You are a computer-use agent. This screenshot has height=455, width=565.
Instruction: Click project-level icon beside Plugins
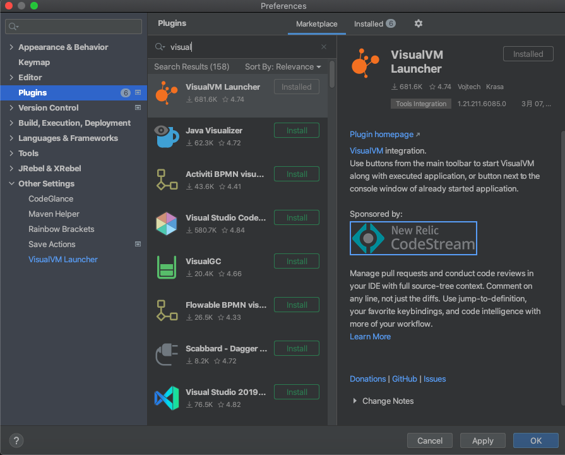point(138,93)
